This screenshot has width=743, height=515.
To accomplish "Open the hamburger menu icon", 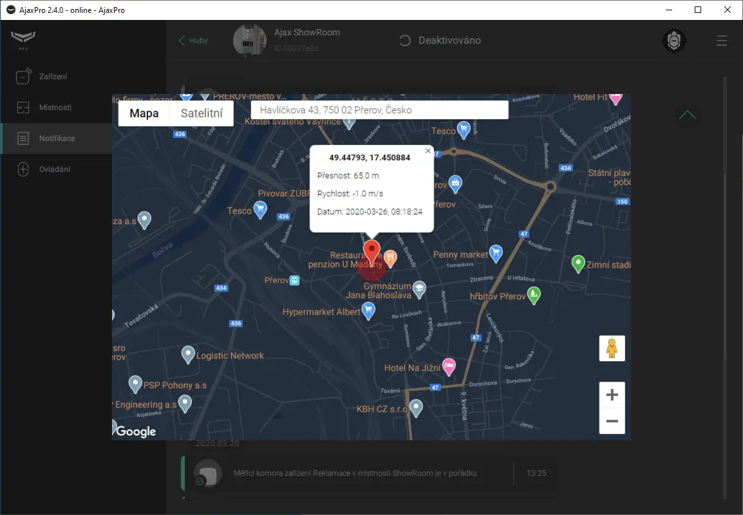I will (722, 41).
